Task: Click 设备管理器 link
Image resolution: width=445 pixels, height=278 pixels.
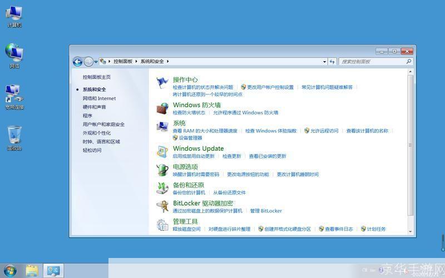Action: point(190,138)
